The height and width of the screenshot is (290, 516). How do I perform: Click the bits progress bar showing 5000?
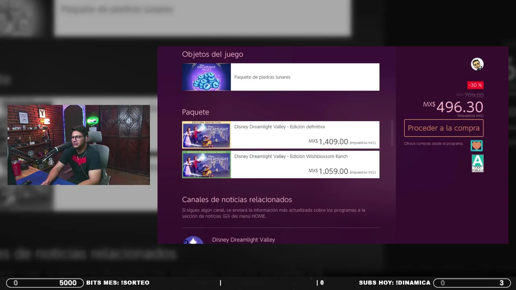coord(45,283)
